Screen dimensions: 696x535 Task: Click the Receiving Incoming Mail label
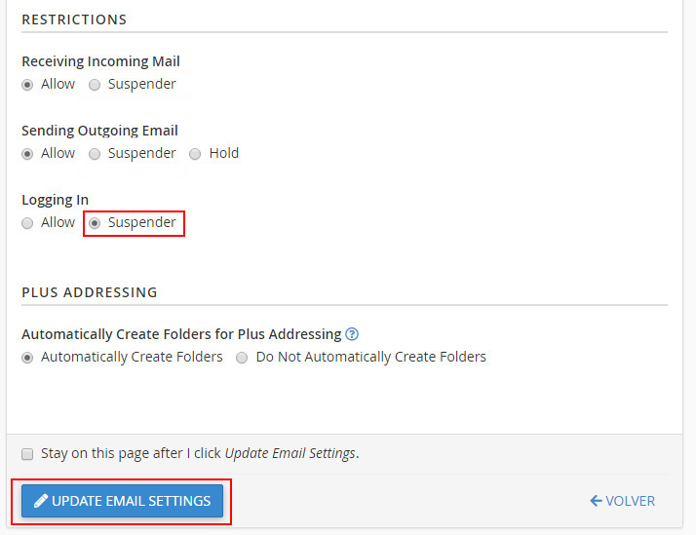tap(100, 61)
